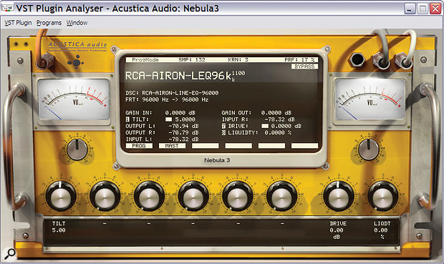Open the VST Plugin menu
This screenshot has width=444, height=264.
(x=18, y=23)
